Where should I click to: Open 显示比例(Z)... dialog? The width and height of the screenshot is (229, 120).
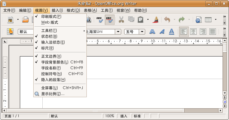pos(60,94)
